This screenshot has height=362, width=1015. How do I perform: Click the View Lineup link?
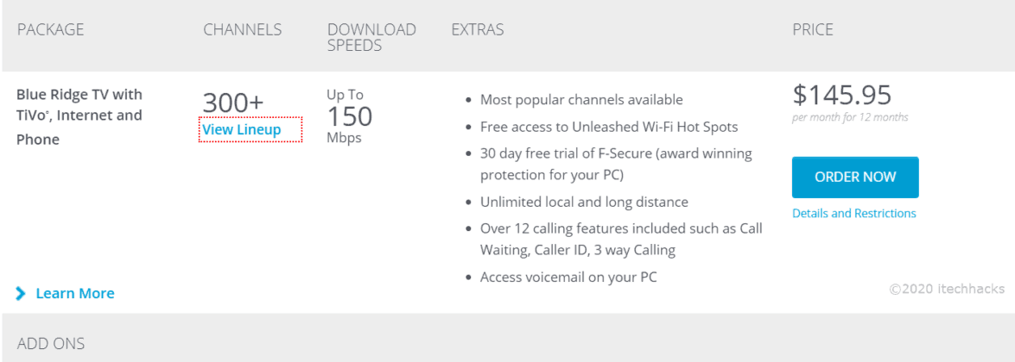click(x=242, y=130)
